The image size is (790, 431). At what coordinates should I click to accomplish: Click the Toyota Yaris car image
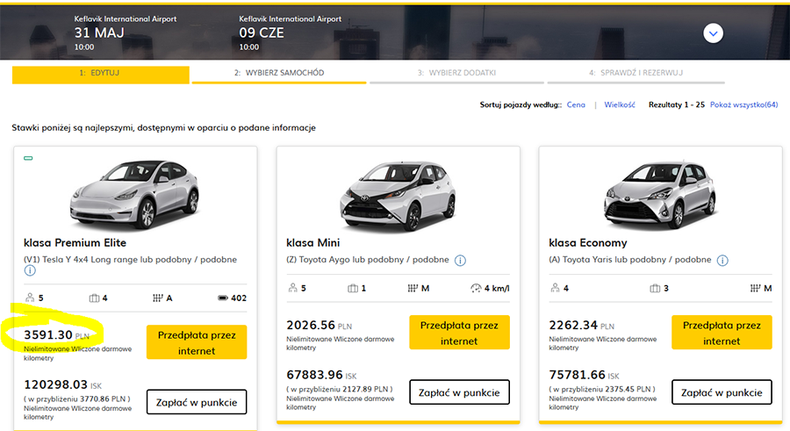click(x=660, y=195)
